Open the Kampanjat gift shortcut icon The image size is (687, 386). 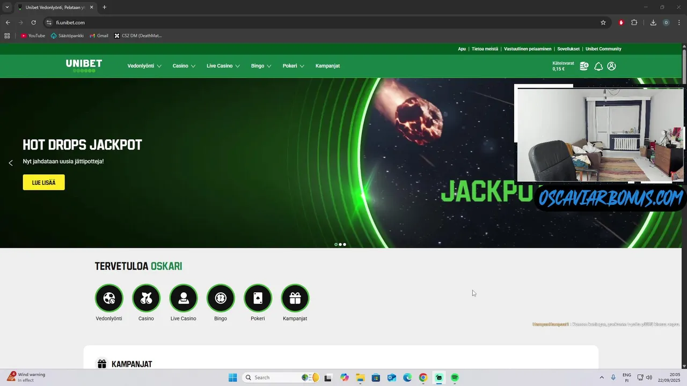[x=295, y=298]
